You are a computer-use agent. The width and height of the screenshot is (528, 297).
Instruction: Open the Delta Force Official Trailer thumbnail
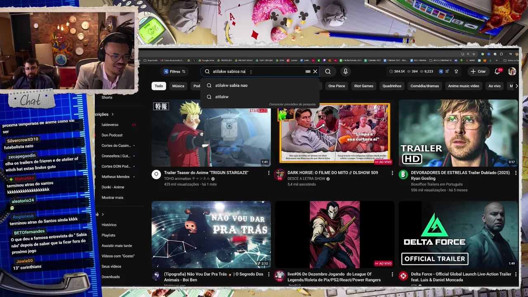coord(458,235)
